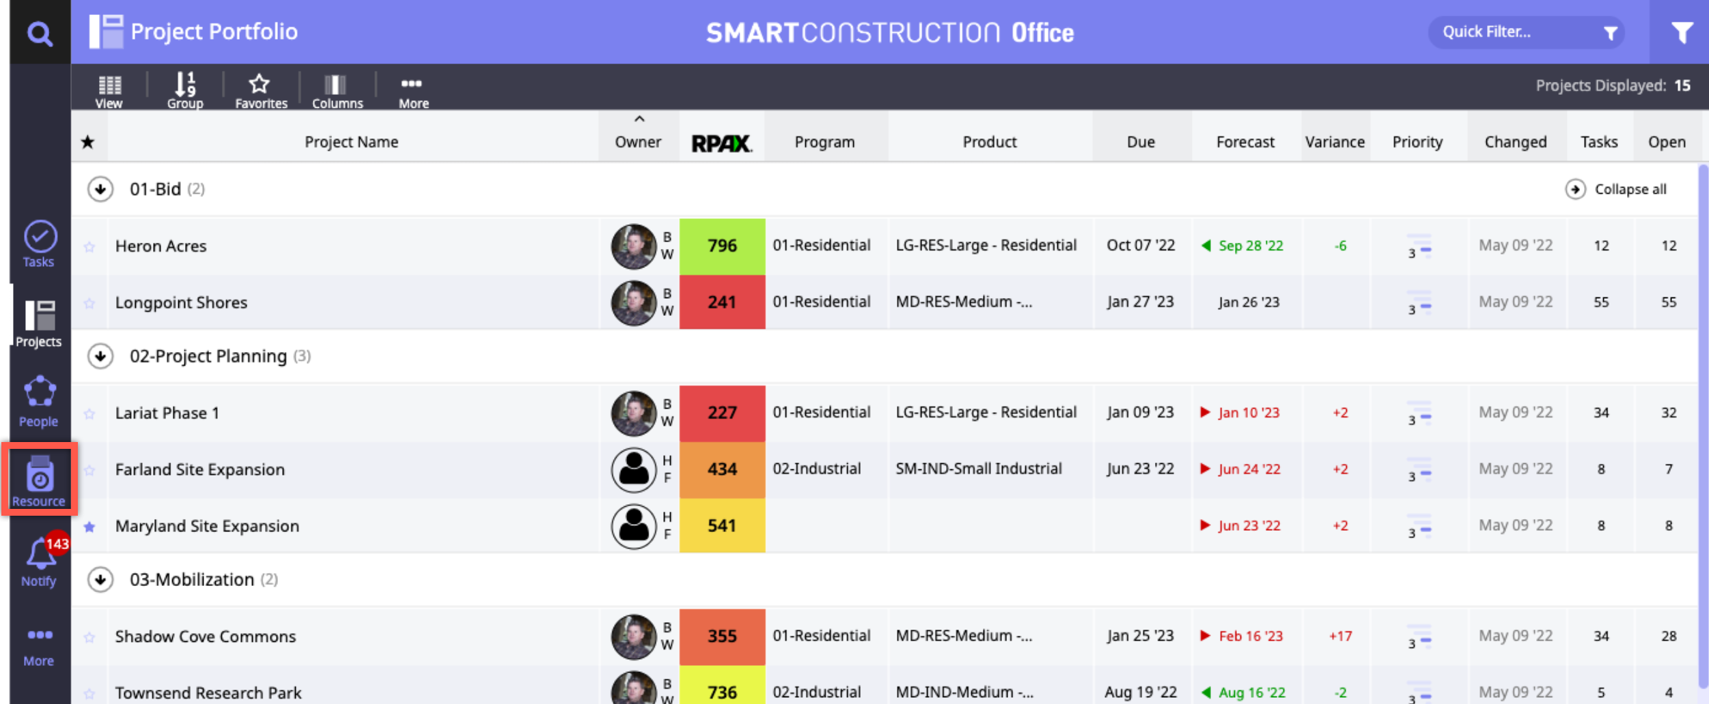Toggle the favorite star for Lariat Phase 1
The height and width of the screenshot is (704, 1709).
click(x=89, y=414)
